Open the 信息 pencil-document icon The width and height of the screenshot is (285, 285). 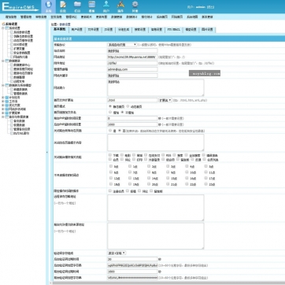click(x=63, y=5)
